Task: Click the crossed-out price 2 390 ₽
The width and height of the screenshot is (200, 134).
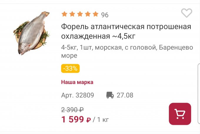Action: coord(72,110)
